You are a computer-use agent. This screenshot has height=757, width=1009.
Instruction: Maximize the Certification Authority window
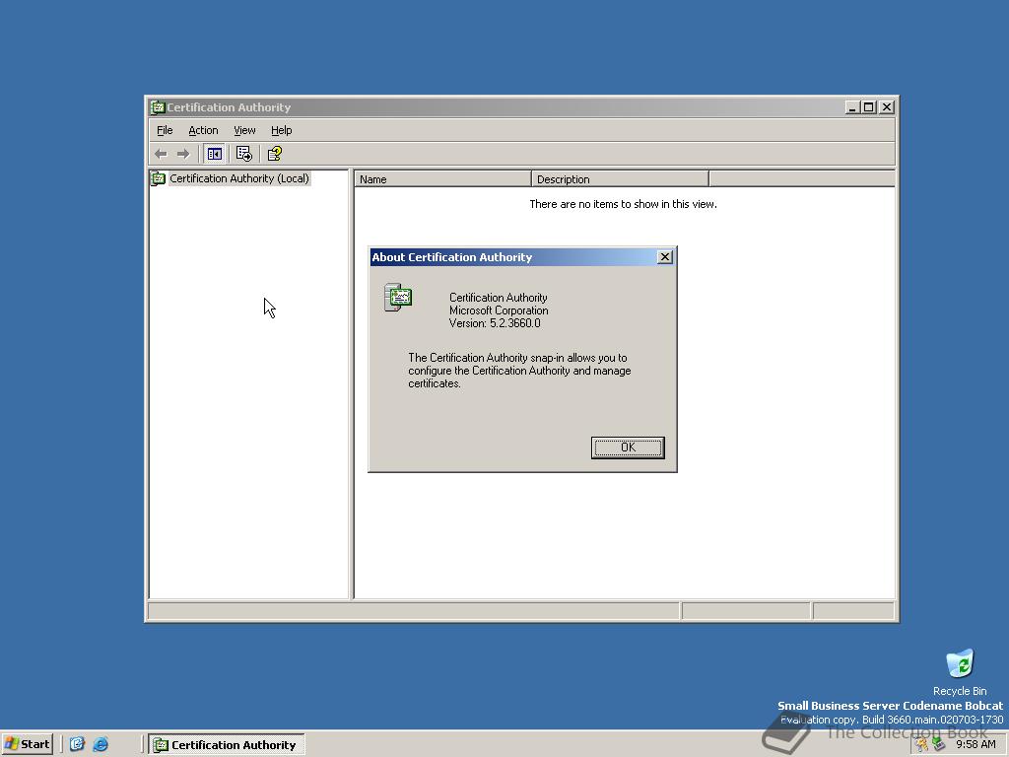pos(868,107)
